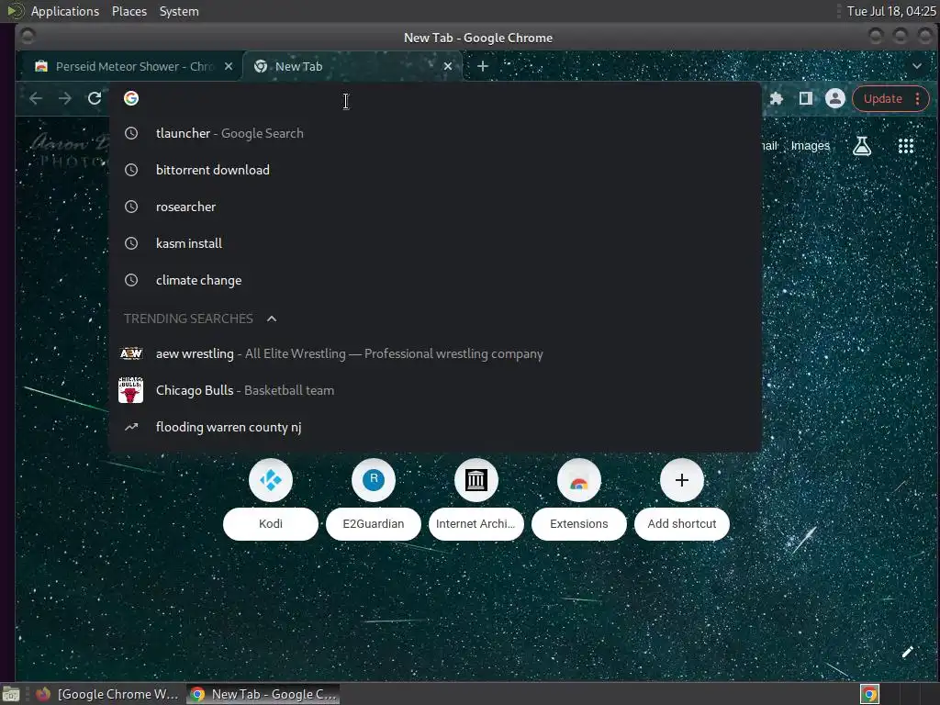Click the Chicago Bulls logo thumbnail
Screen dimensions: 940x705
[130, 390]
